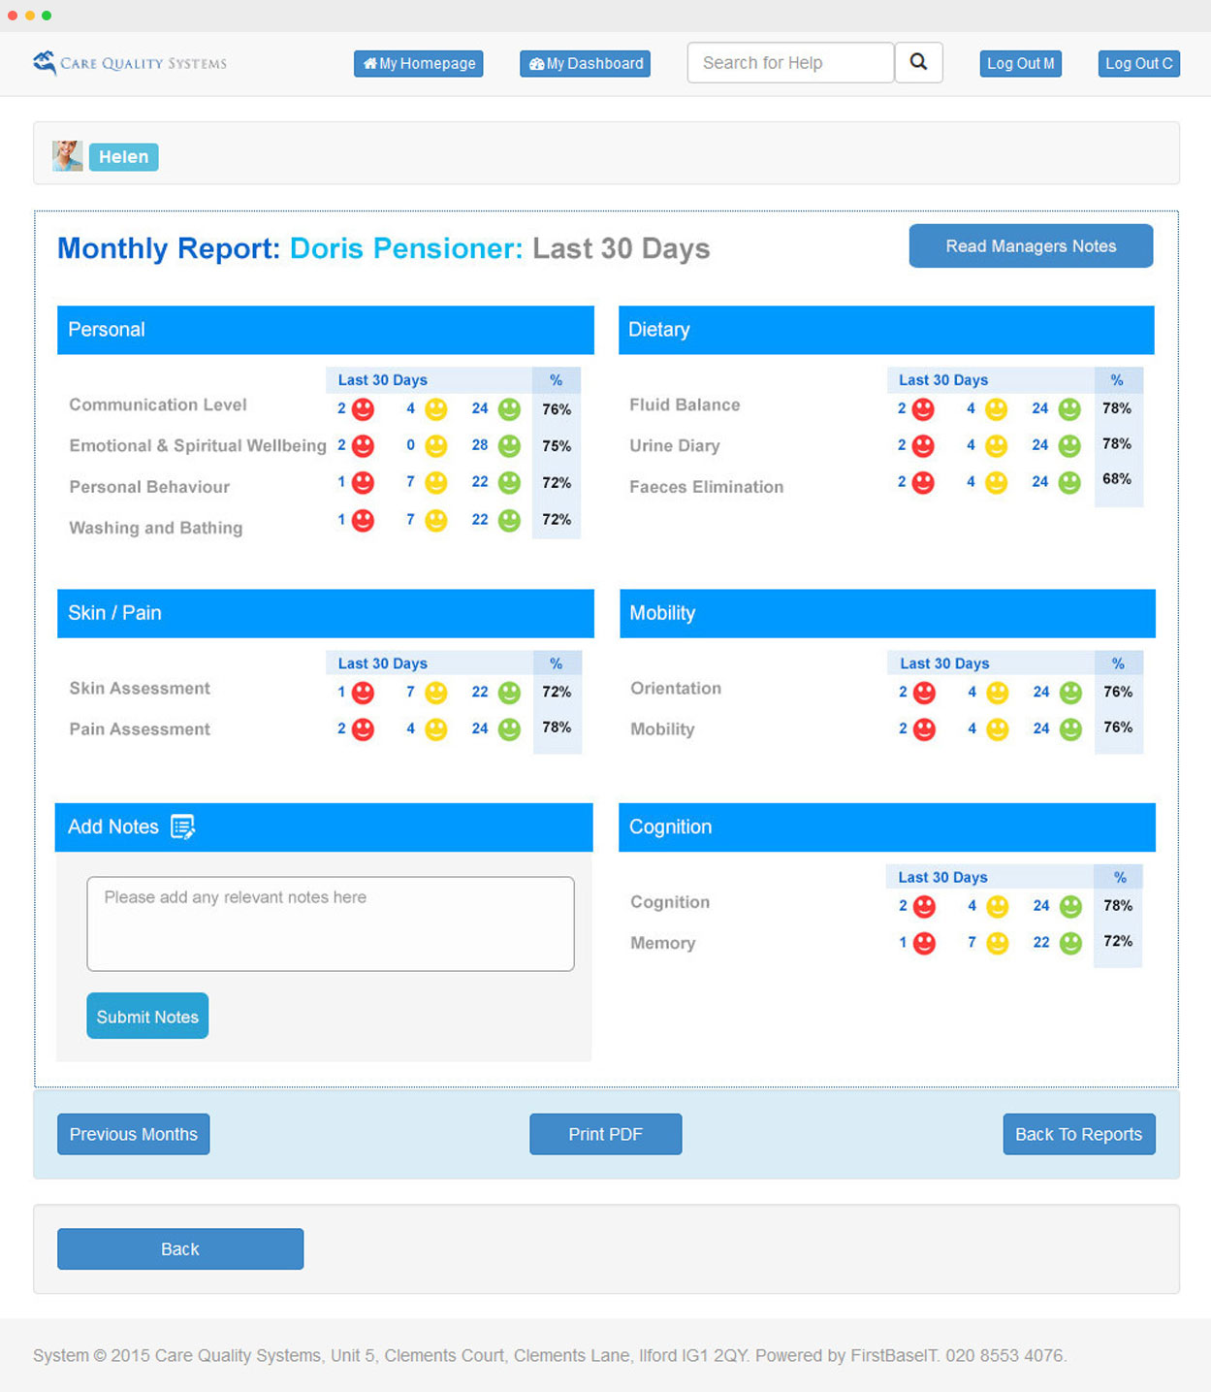Click the Log Out M button
This screenshot has height=1392, width=1211.
pos(1020,64)
